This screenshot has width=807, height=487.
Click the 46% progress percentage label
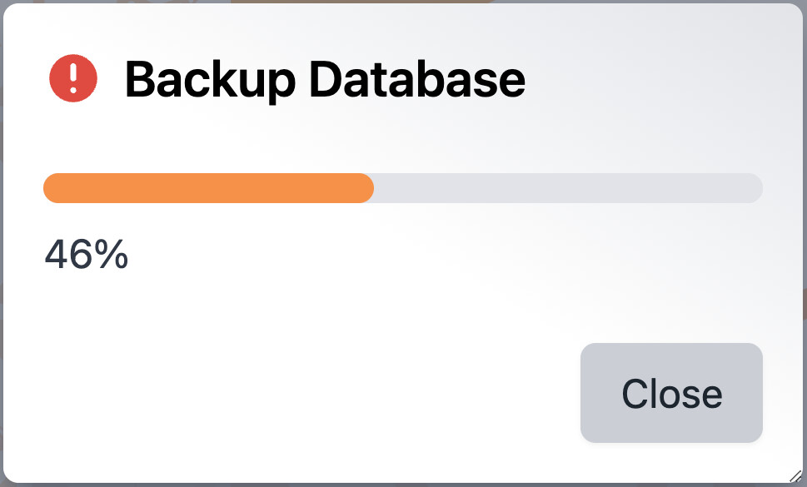[86, 255]
